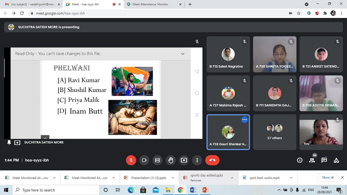Open PowerPoint from the Windows taskbar
The width and height of the screenshot is (347, 195).
[x=205, y=190]
